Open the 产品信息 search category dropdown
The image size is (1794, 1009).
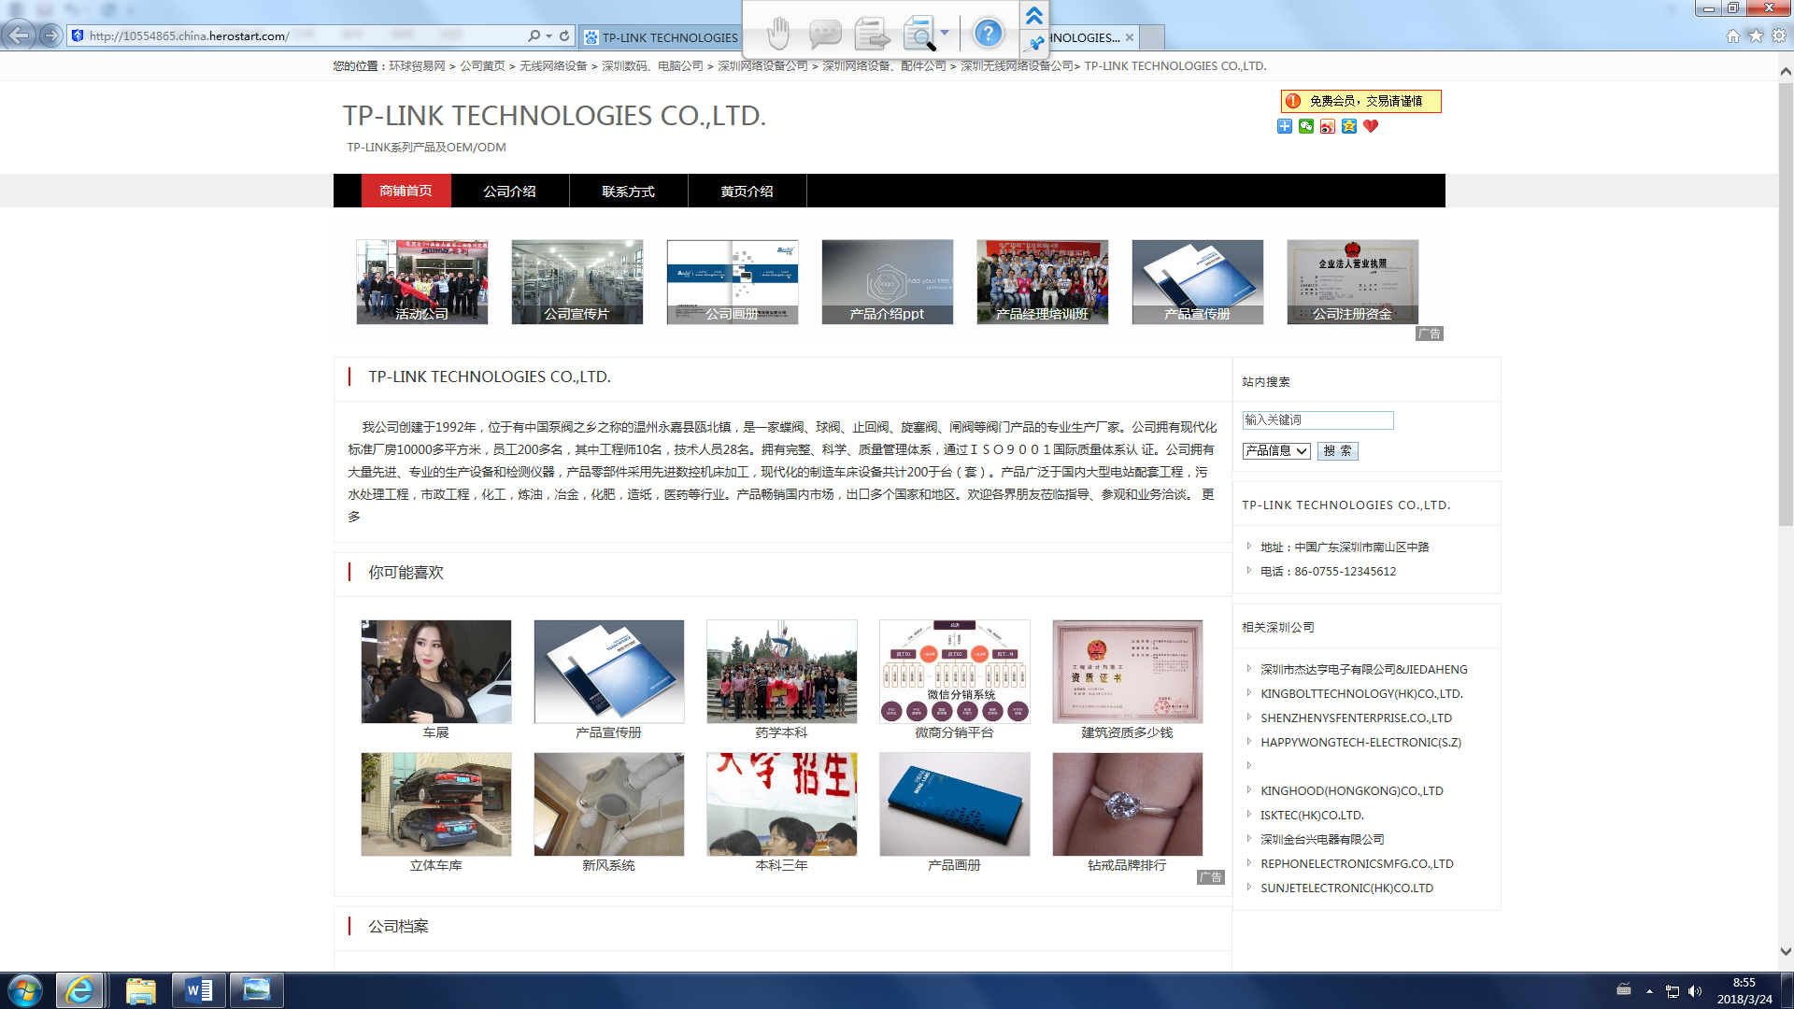coord(1276,450)
